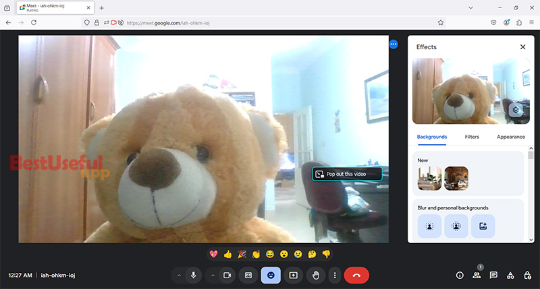Reload the page in browser

[x=34, y=22]
